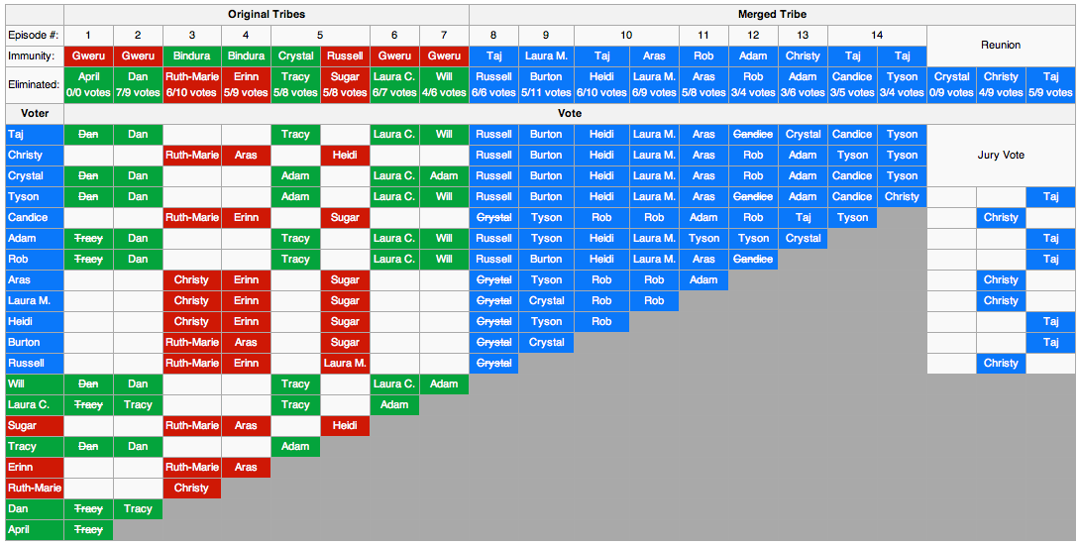Screen dimensions: 1079x546
Task: Click voter name 'Ruth-Marie' in voter column
Action: click(x=35, y=488)
